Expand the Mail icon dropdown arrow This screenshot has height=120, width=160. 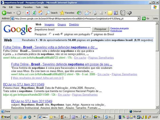(90, 13)
